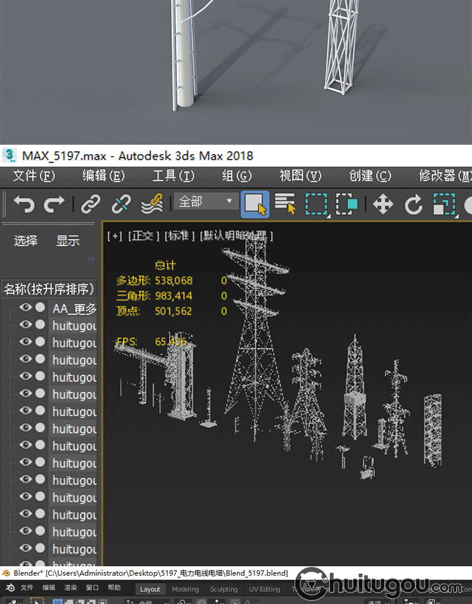472x604 pixels.
Task: Activate the Select Object cursor tool
Action: coord(255,204)
